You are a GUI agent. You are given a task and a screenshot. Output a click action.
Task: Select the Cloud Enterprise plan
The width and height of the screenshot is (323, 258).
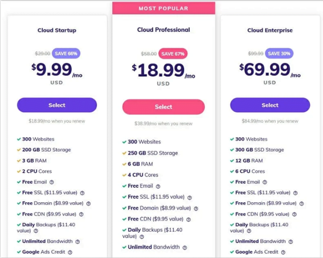point(270,105)
